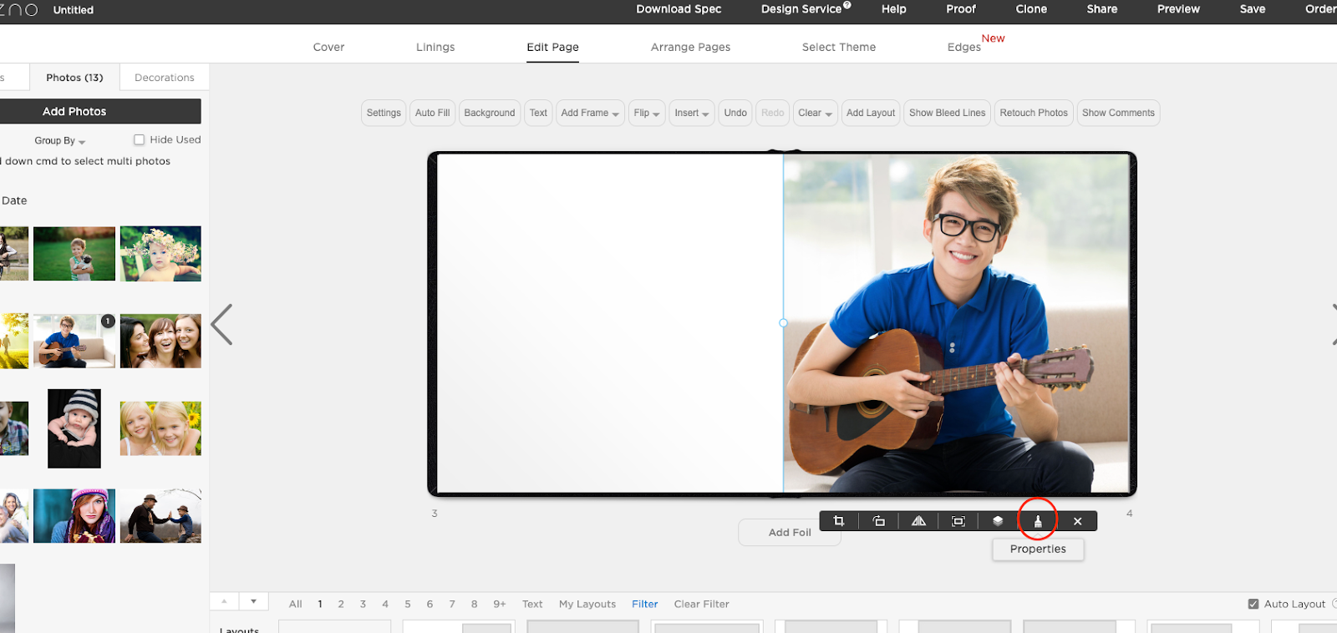This screenshot has height=633, width=1337.
Task: Open Properties with the paintbrush icon
Action: (x=1038, y=521)
